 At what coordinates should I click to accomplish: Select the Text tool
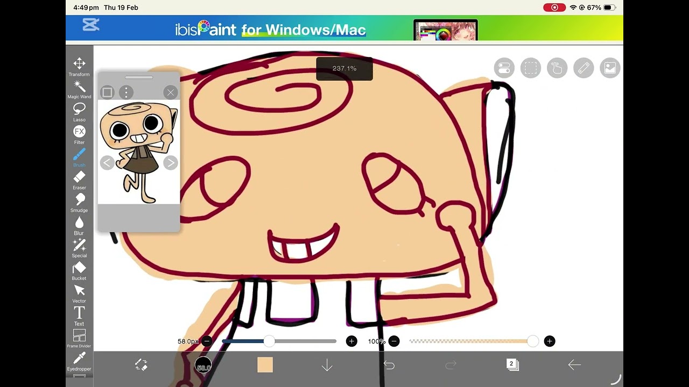coord(79,316)
